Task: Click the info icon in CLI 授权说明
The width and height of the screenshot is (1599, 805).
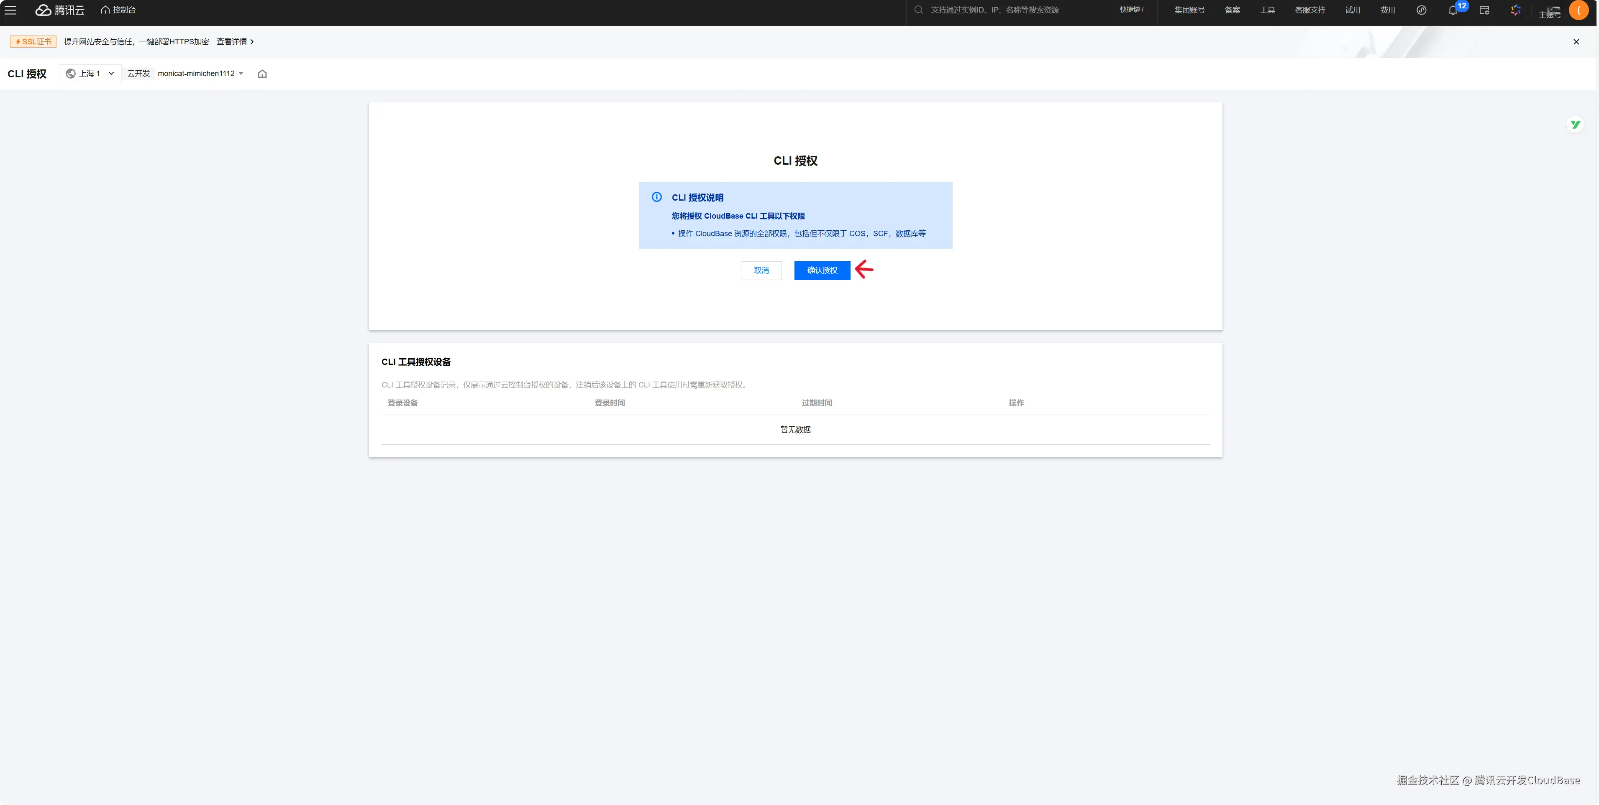Action: 656,197
